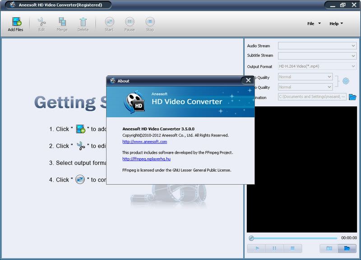Image resolution: width=361 pixels, height=260 pixels.
Task: Open the www.aneesoft.com link
Action: pos(144,141)
